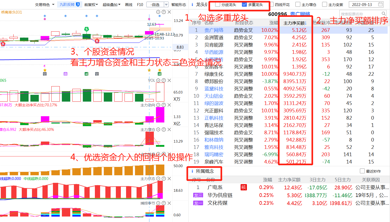
Task: Open stock 瑞玛精密 in the list
Action: click(214, 154)
